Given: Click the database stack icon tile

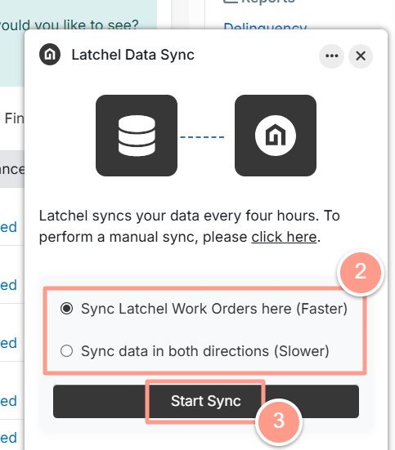Looking at the screenshot, I should [137, 136].
